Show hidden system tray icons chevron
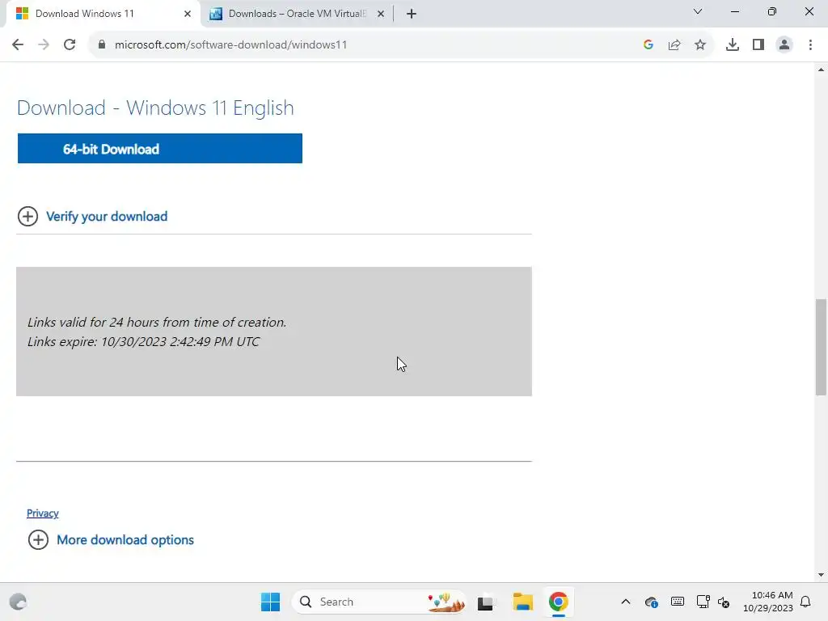 coord(625,602)
